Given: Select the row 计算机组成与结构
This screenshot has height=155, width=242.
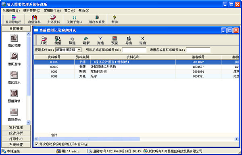Looking at the screenshot, I should tap(136, 67).
